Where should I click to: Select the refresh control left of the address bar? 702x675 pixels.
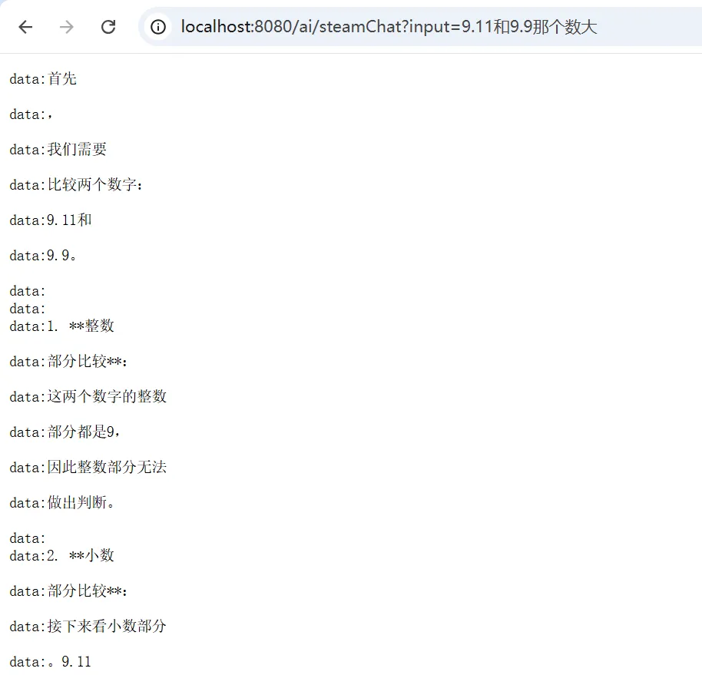(108, 26)
